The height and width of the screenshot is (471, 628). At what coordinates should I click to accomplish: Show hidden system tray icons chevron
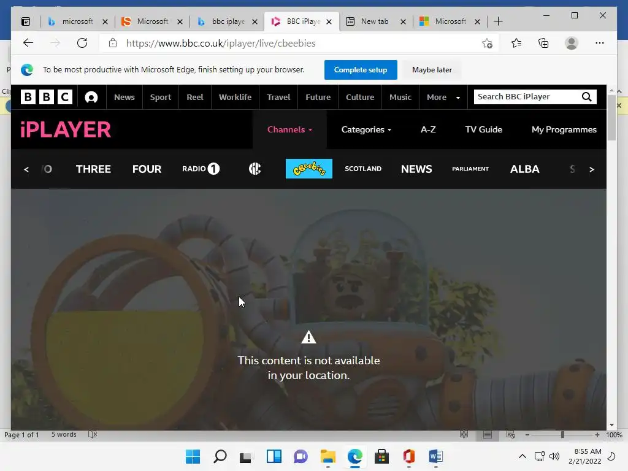pos(523,456)
